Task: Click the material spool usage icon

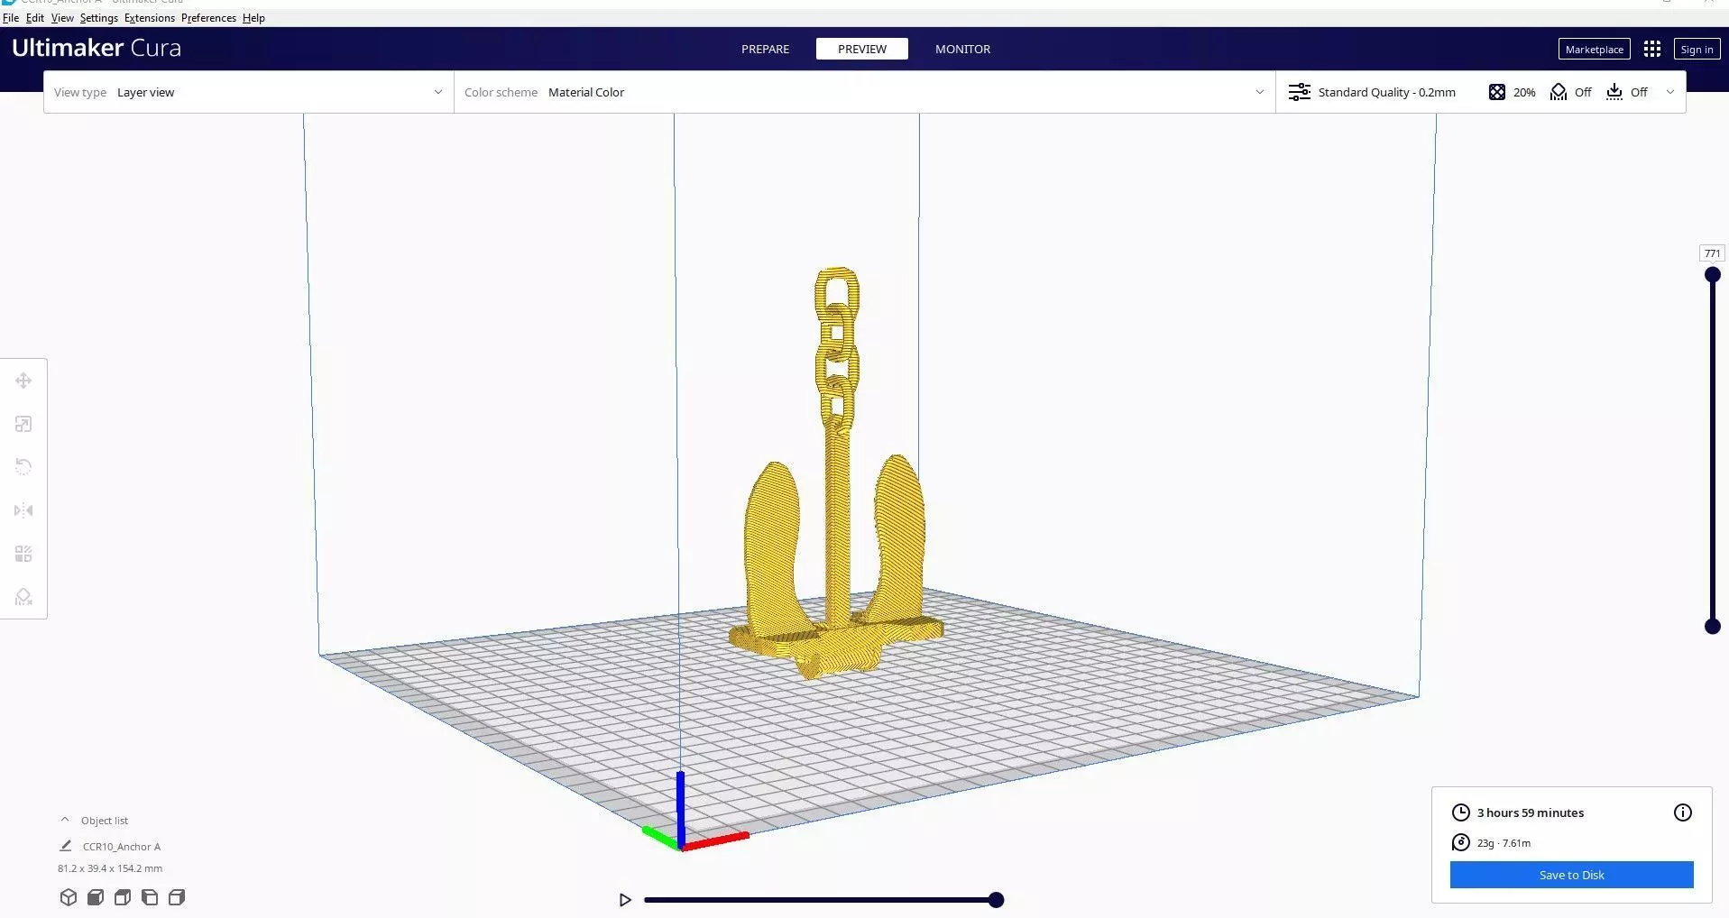Action: click(1461, 842)
